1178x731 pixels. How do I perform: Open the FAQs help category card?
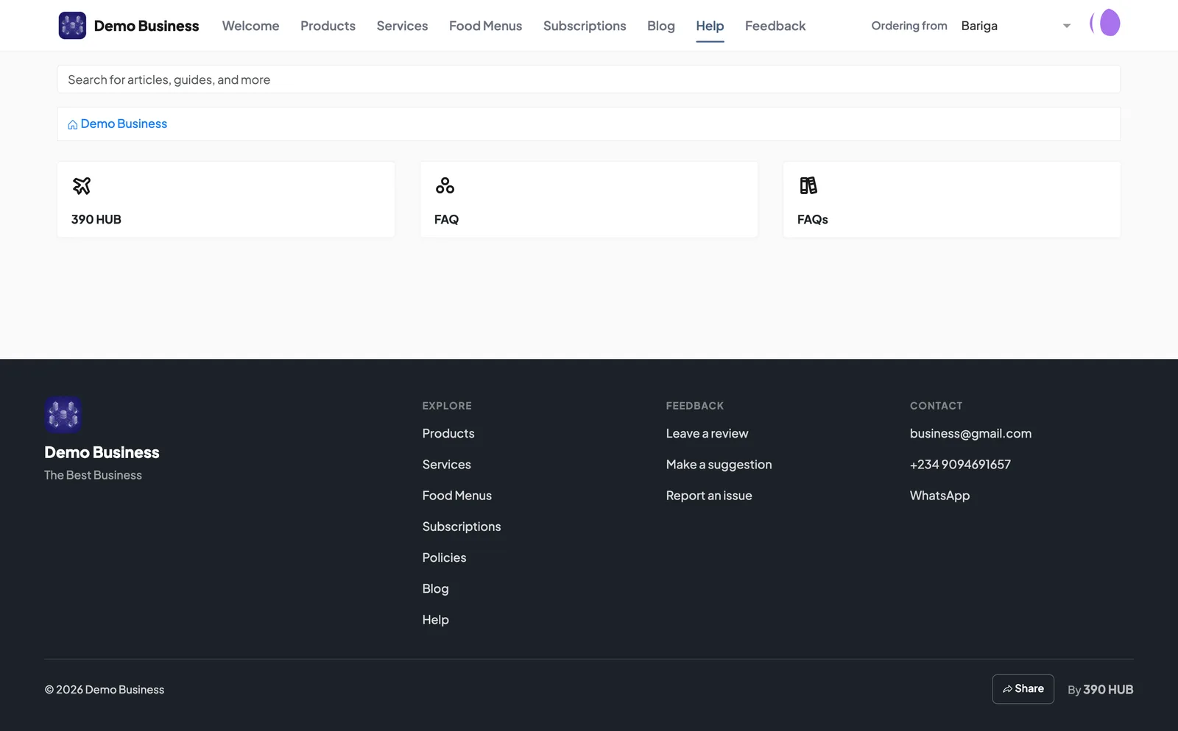(952, 199)
